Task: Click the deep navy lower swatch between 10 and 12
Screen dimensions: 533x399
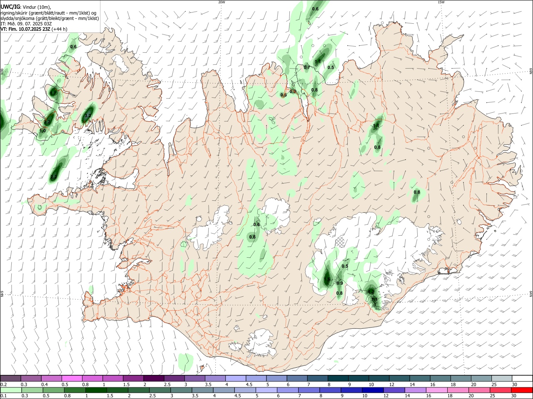Action: tap(373, 390)
